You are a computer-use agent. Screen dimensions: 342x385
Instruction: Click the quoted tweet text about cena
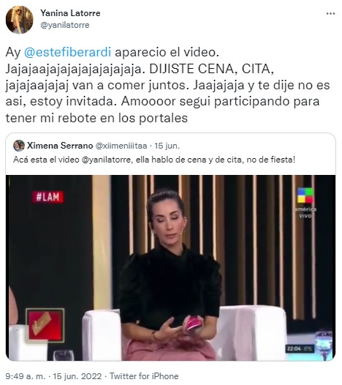154,160
